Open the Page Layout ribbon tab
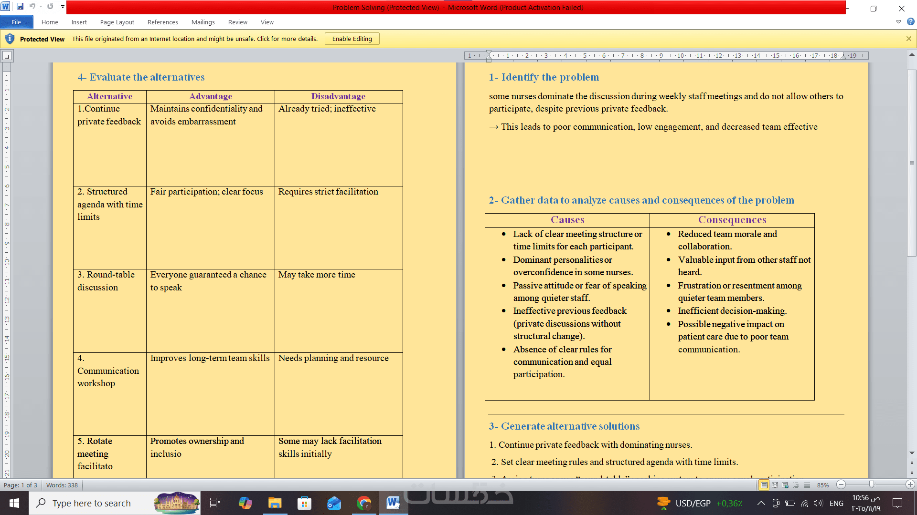 coord(117,22)
